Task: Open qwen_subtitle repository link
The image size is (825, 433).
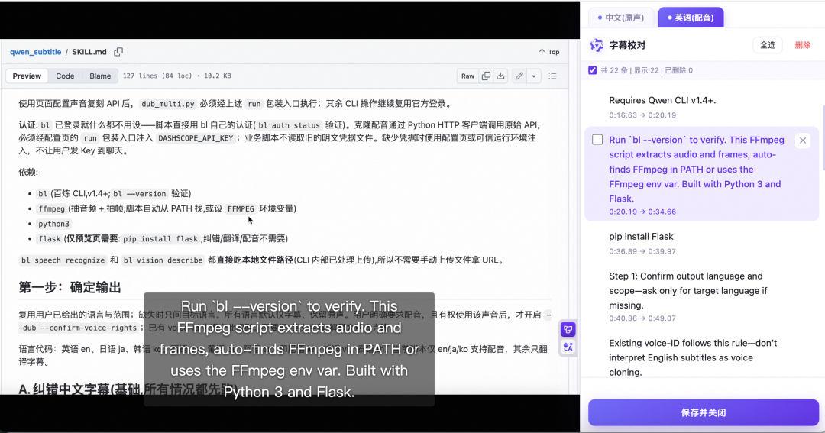Action: coord(35,52)
